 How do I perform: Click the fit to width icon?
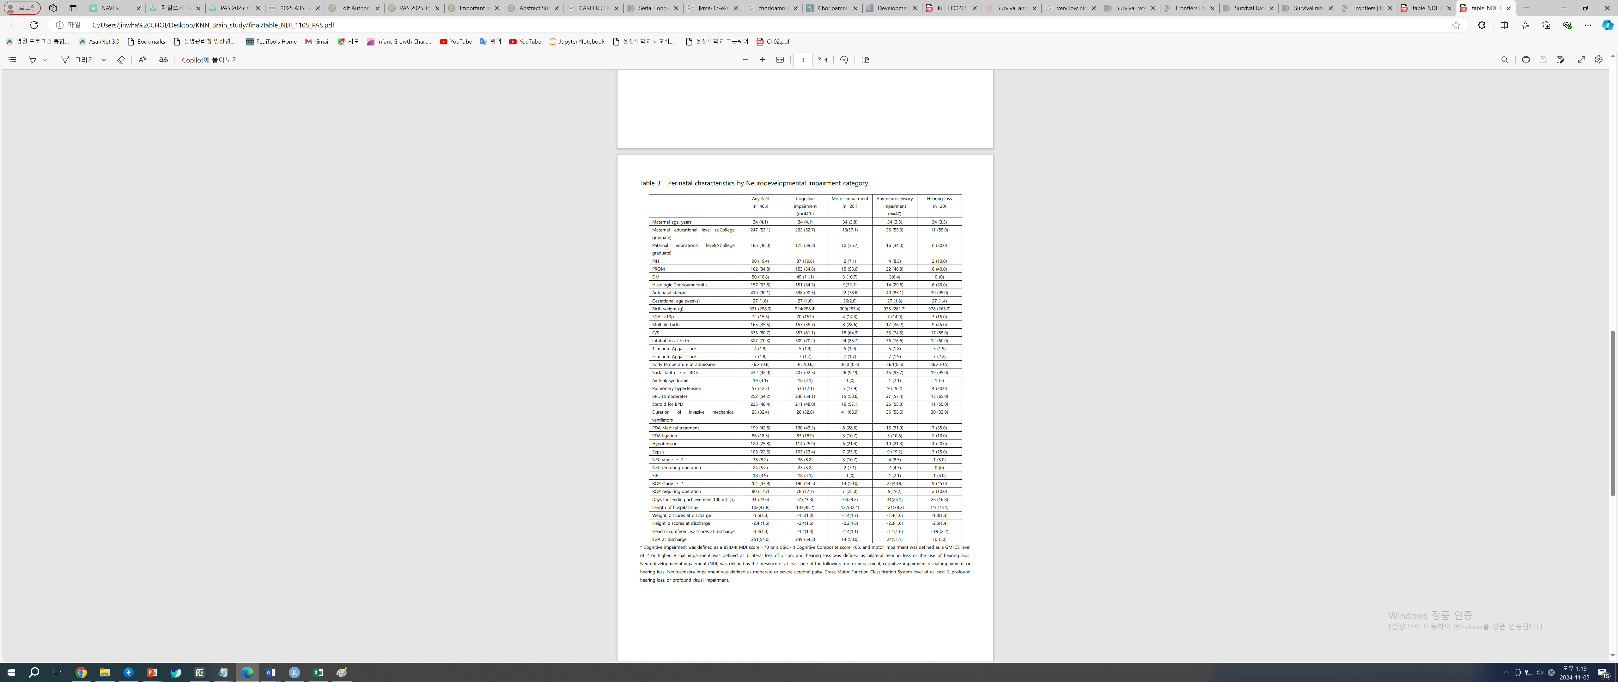click(x=780, y=60)
